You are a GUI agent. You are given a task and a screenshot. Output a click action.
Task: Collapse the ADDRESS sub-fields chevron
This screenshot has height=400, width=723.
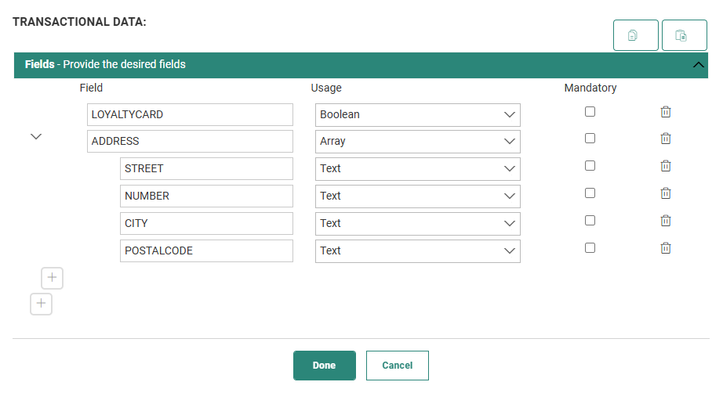(x=35, y=136)
